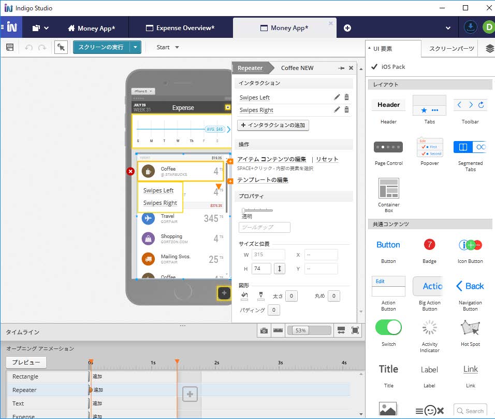
Task: Toggle the iOS Pack checkmark
Action: point(374,66)
